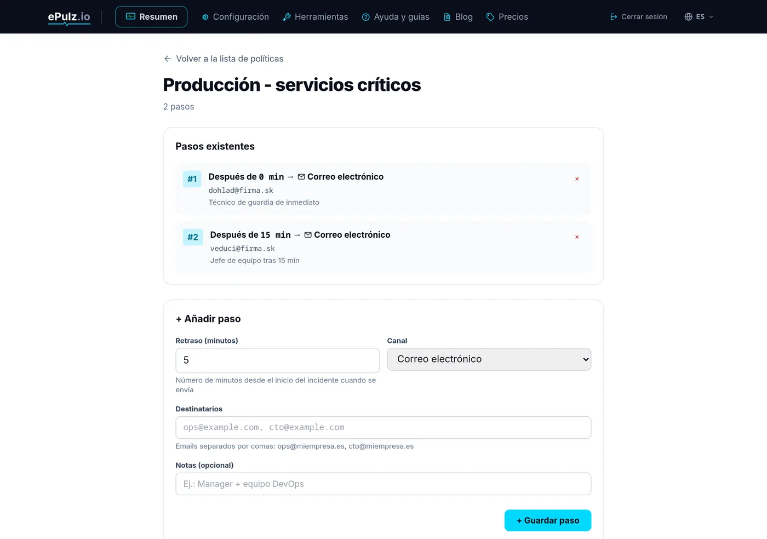This screenshot has height=539, width=767.
Task: Focus the Destinatarios email field
Action: [x=383, y=428]
